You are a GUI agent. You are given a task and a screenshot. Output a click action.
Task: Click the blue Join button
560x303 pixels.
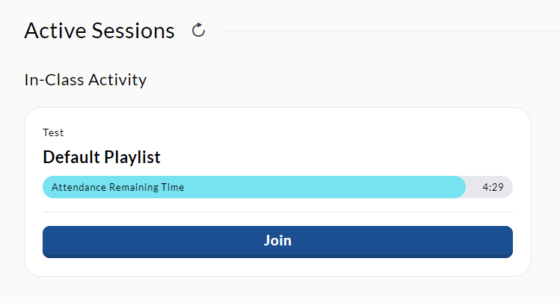point(277,242)
